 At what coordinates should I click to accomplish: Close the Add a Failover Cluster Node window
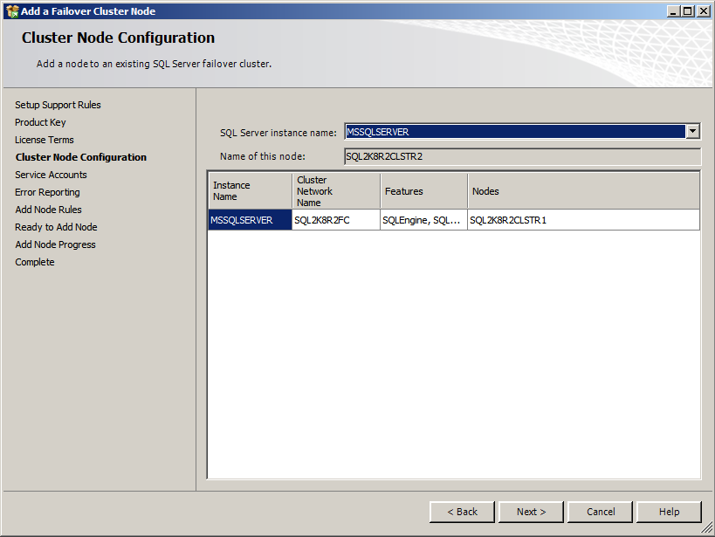[704, 11]
